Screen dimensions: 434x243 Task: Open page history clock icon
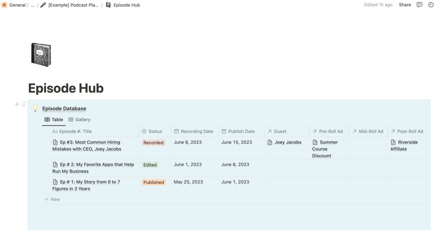pyautogui.click(x=431, y=5)
